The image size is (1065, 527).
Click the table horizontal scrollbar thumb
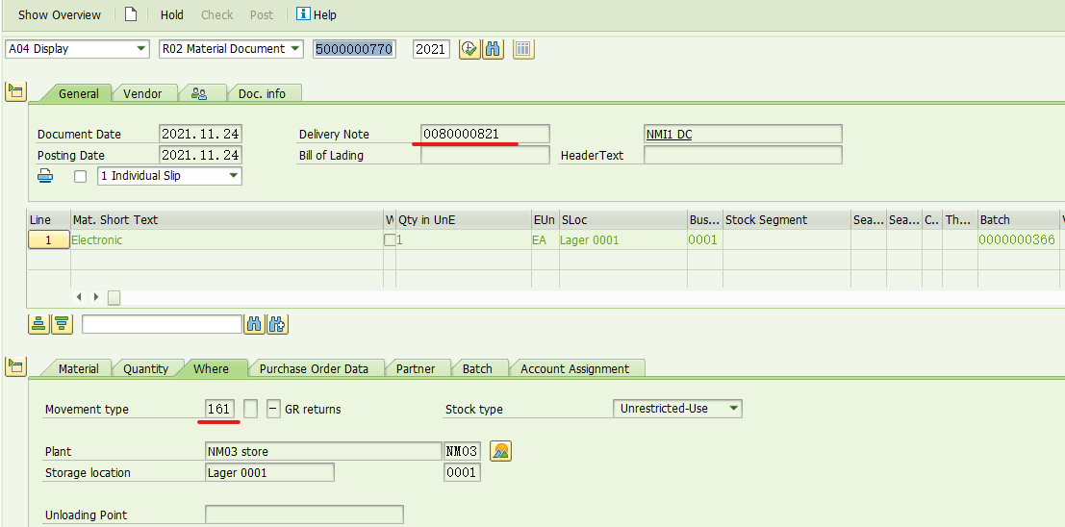[114, 297]
